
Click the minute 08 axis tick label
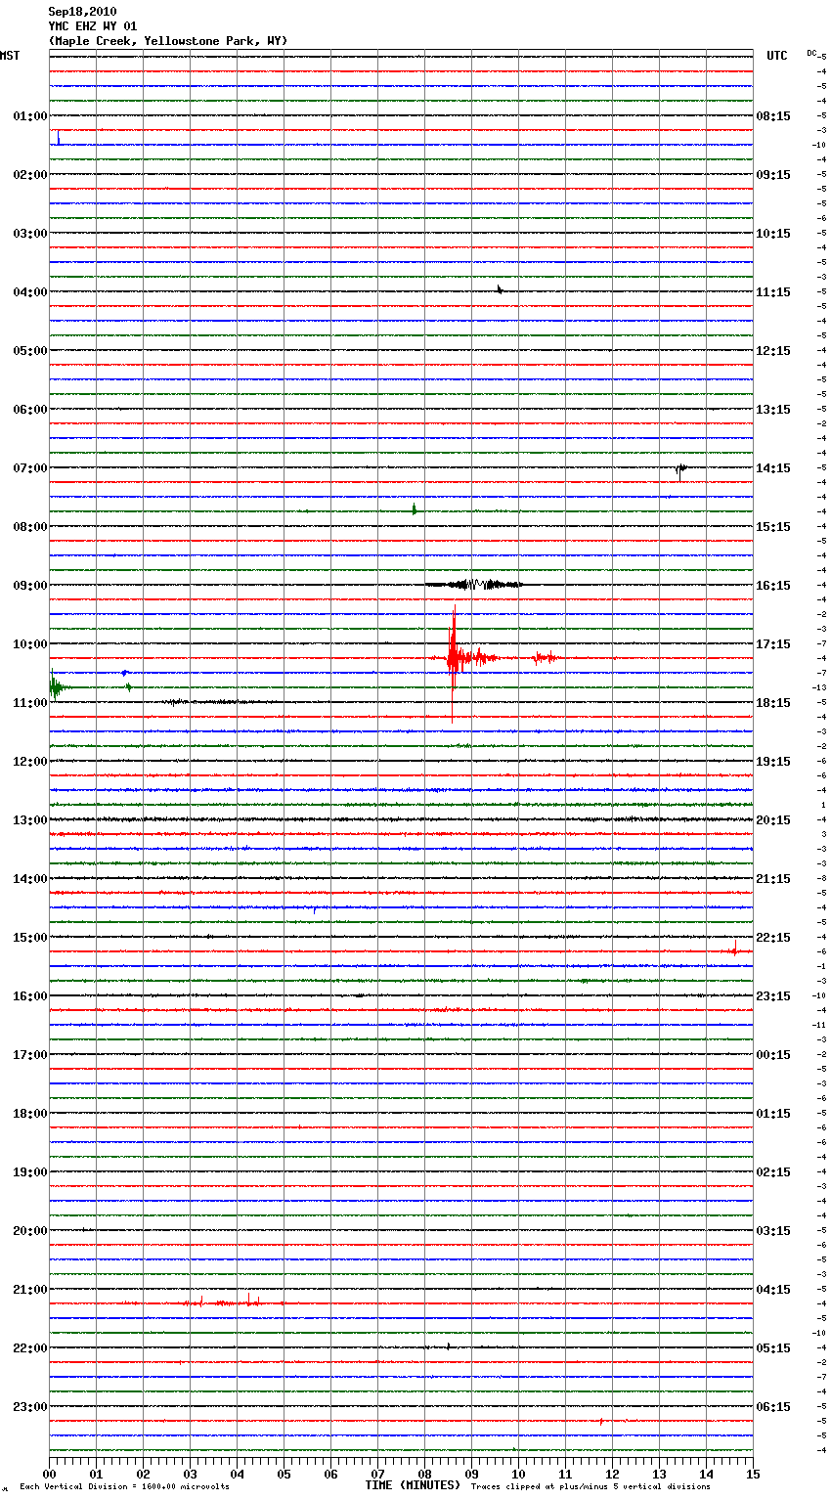(424, 1474)
